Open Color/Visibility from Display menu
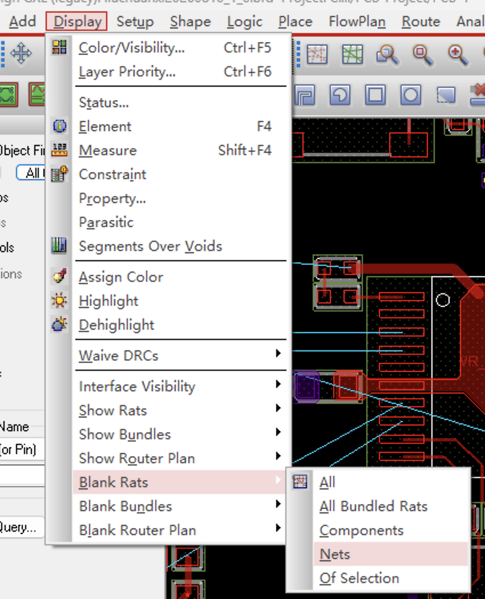Screen dimensions: 485x599 point(179,48)
